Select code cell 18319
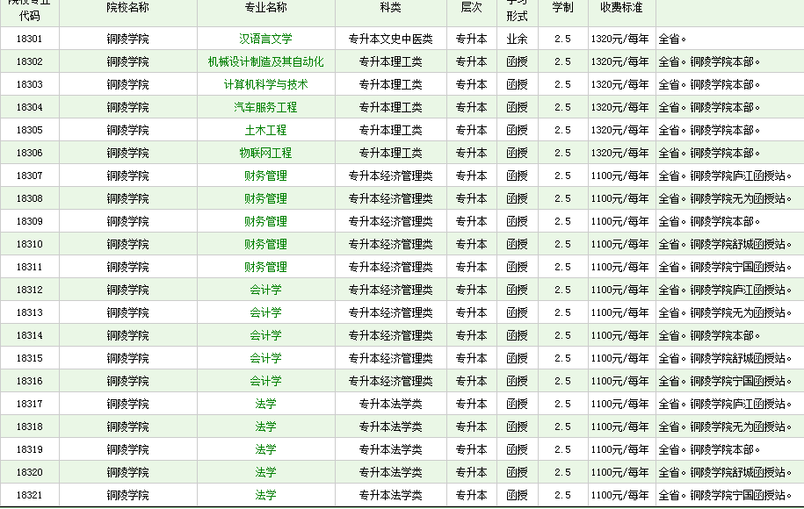This screenshot has width=804, height=509. point(29,449)
